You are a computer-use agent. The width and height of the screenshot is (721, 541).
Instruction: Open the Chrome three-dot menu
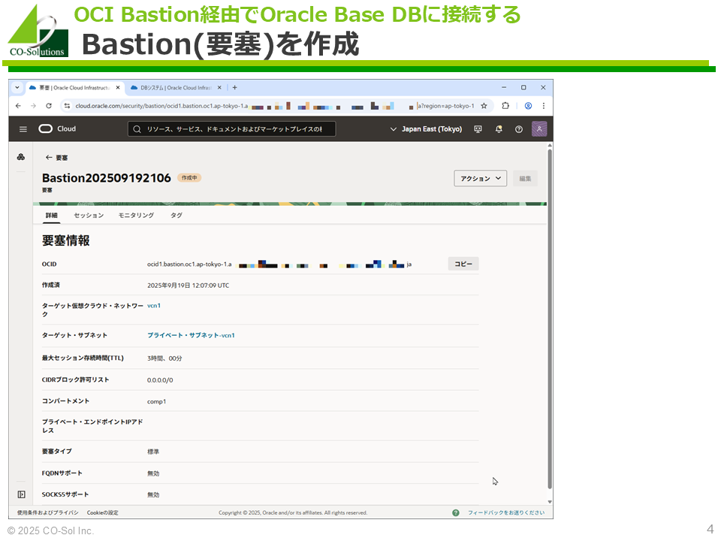[x=544, y=106]
